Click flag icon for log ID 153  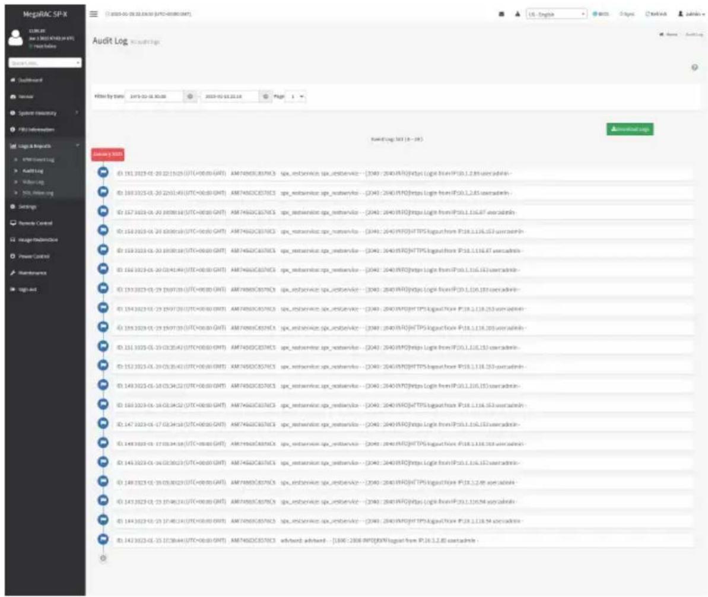[103, 288]
